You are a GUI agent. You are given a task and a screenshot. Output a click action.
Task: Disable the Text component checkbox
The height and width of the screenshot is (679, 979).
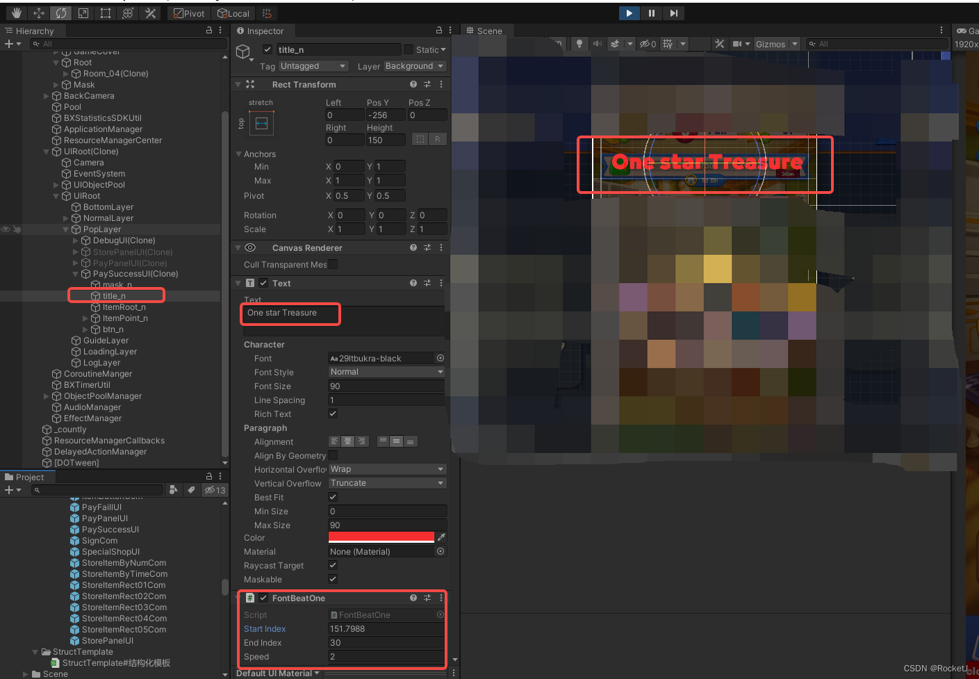(263, 283)
